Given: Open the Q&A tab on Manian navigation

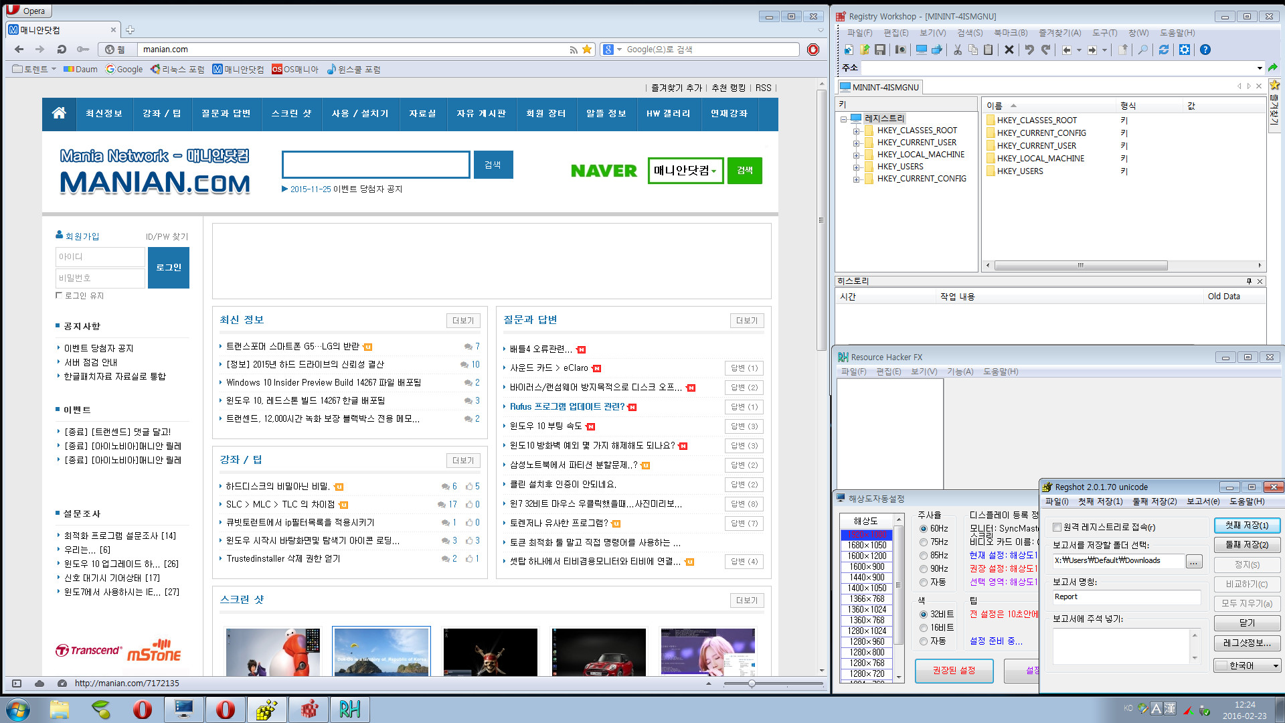Looking at the screenshot, I should [226, 114].
